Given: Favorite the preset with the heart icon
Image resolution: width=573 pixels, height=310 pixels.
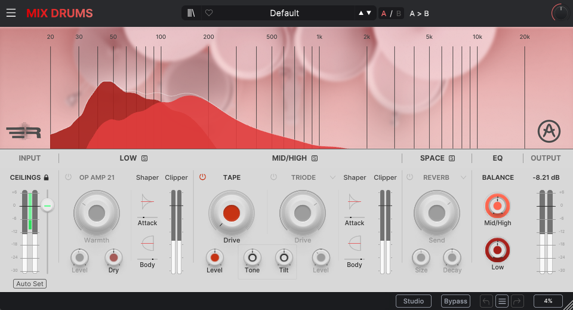Looking at the screenshot, I should [x=208, y=13].
